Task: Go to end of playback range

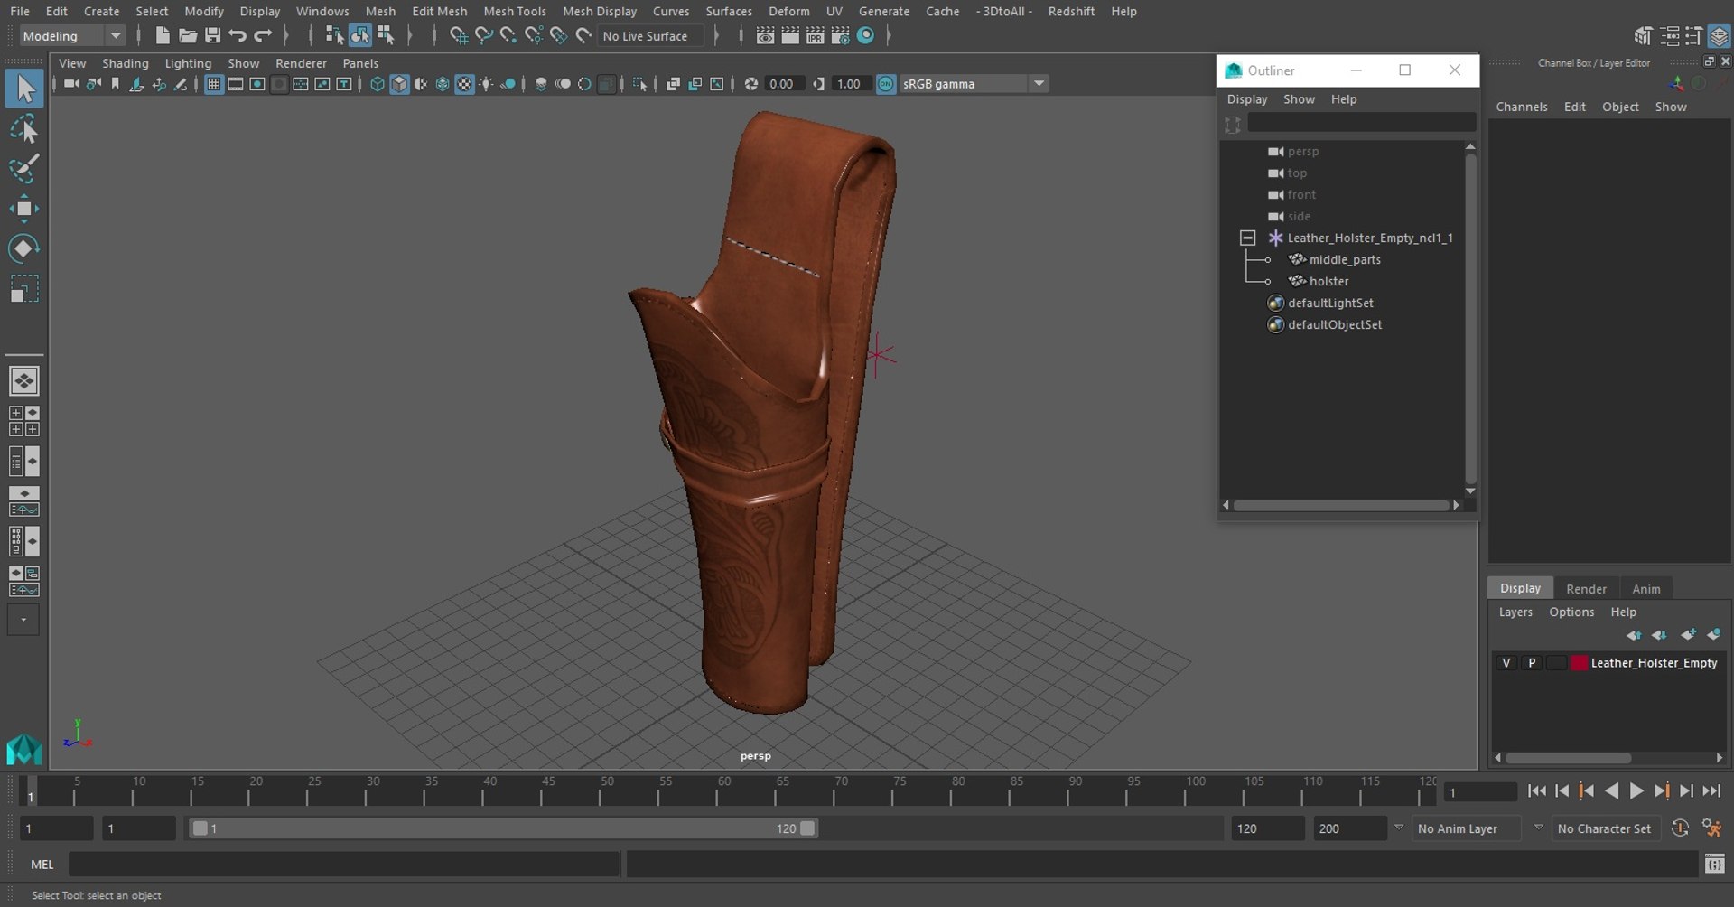Action: [x=1711, y=791]
